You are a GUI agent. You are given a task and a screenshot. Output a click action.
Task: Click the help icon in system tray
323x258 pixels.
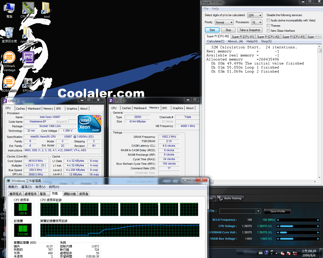[x=266, y=252]
